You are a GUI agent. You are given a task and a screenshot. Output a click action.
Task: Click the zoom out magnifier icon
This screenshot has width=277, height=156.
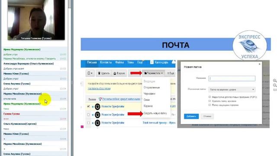[275, 85]
